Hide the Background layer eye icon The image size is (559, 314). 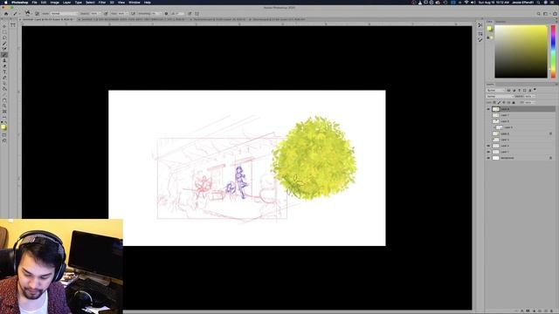tap(488, 158)
